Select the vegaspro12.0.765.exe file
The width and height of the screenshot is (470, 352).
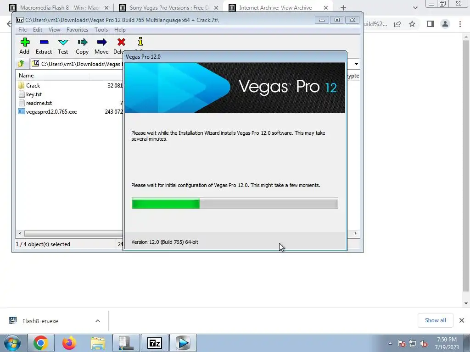click(x=51, y=112)
